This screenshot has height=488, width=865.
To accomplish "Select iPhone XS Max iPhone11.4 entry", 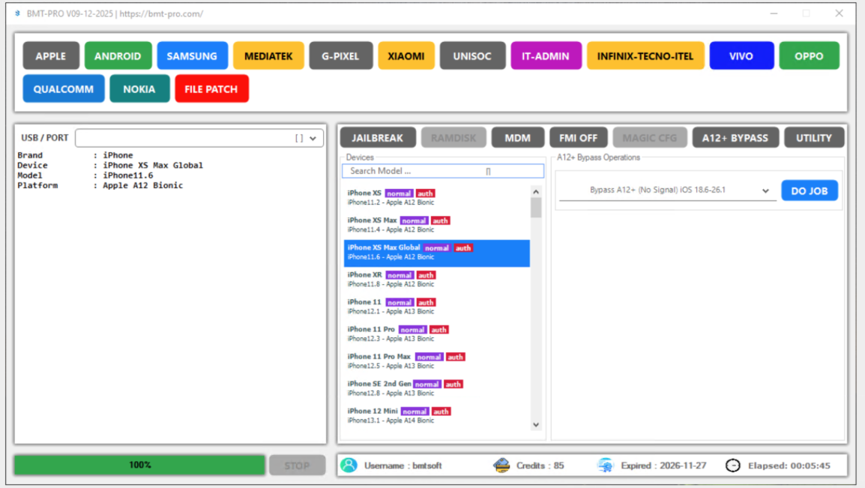I will click(x=436, y=225).
